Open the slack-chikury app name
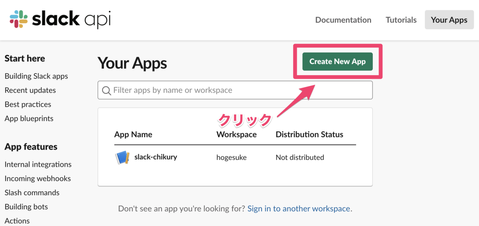The height and width of the screenshot is (226, 479). coord(156,157)
